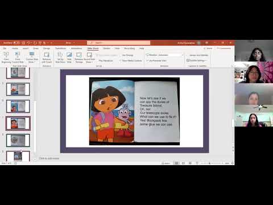
Task: Open the Monitor selection dropdown
Action: click(x=164, y=55)
